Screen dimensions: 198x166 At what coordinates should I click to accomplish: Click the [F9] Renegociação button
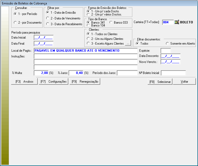[85, 82]
